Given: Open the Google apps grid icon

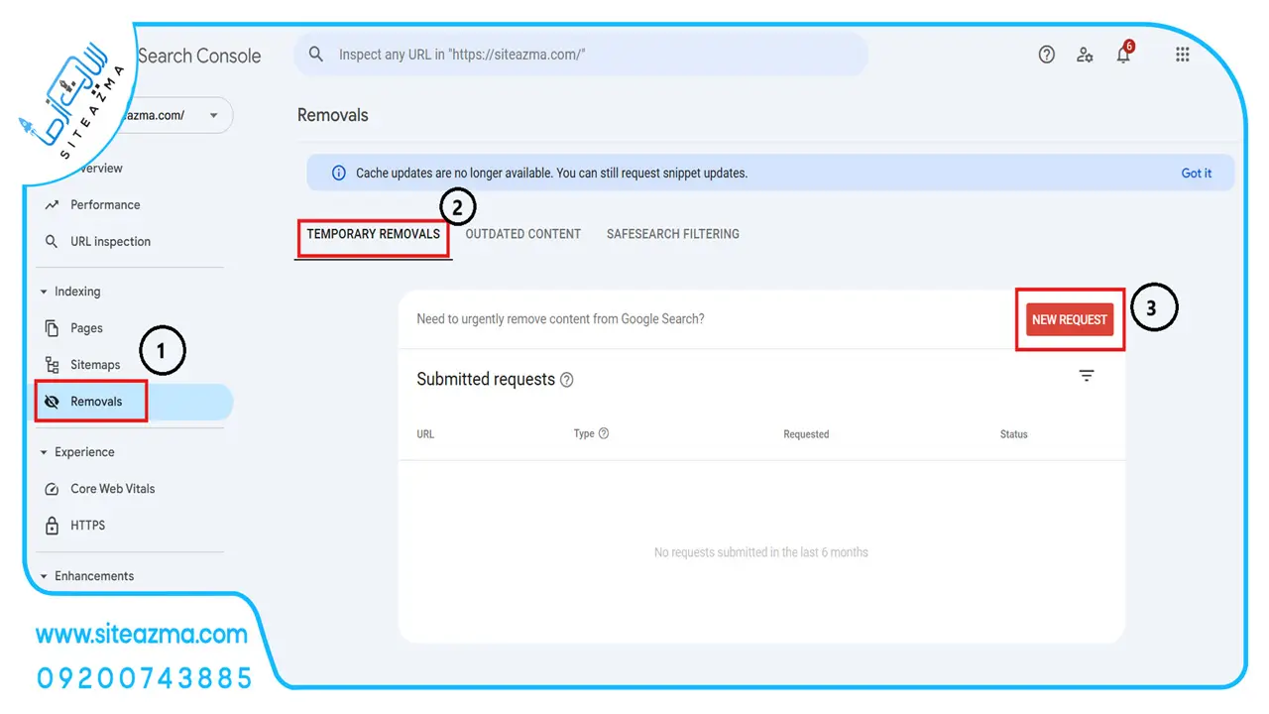Looking at the screenshot, I should pyautogui.click(x=1182, y=55).
